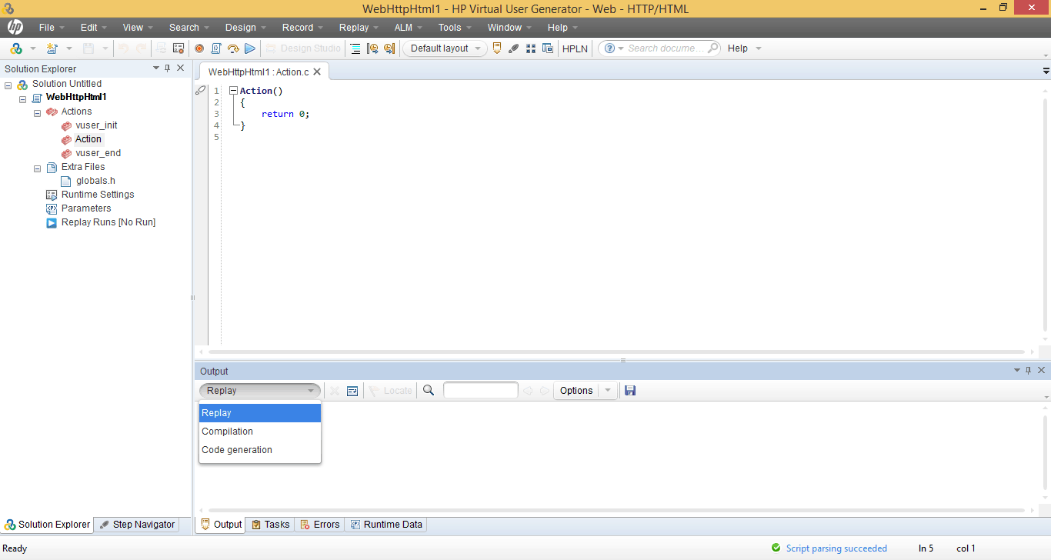
Task: Collapse the Extra Files folder node
Action: 38,168
